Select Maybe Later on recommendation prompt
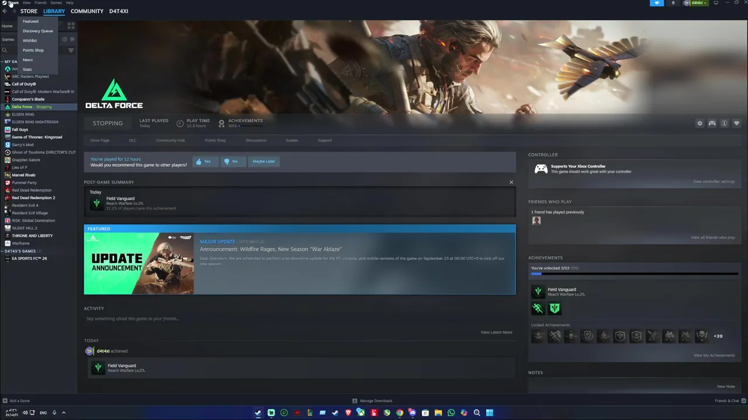 (x=264, y=162)
